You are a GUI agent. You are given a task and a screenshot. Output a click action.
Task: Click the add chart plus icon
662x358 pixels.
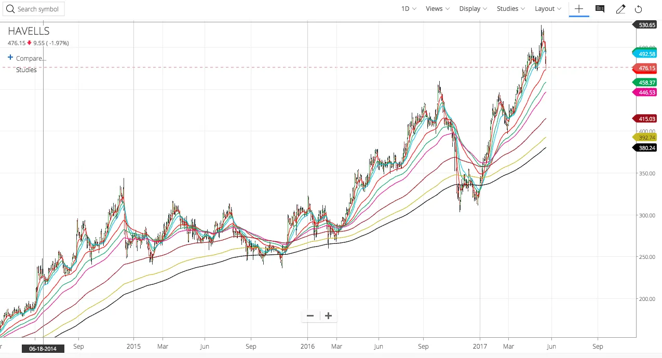578,9
